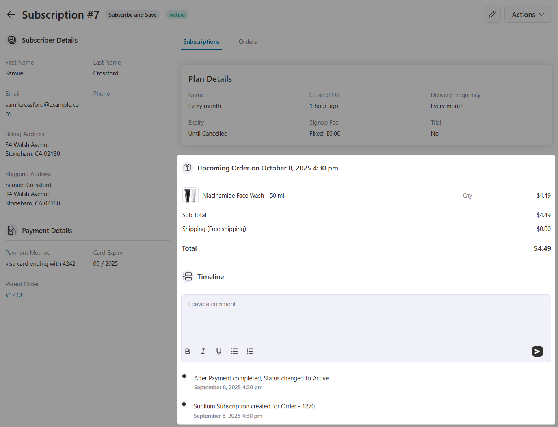Insert a numbered list in the comment
The image size is (558, 427).
click(250, 351)
